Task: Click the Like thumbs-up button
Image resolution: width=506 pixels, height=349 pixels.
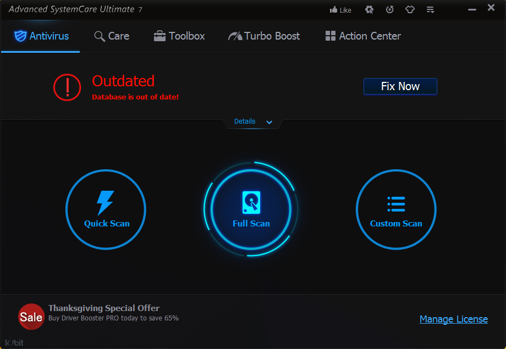Action: (x=340, y=10)
